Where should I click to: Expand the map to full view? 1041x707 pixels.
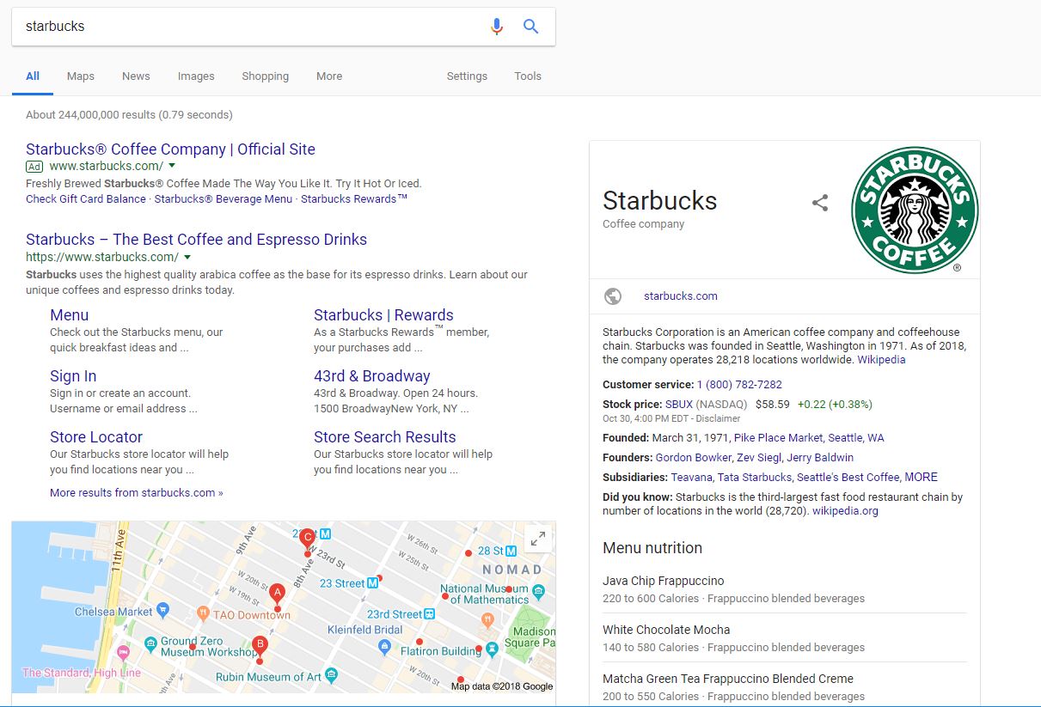tap(537, 539)
